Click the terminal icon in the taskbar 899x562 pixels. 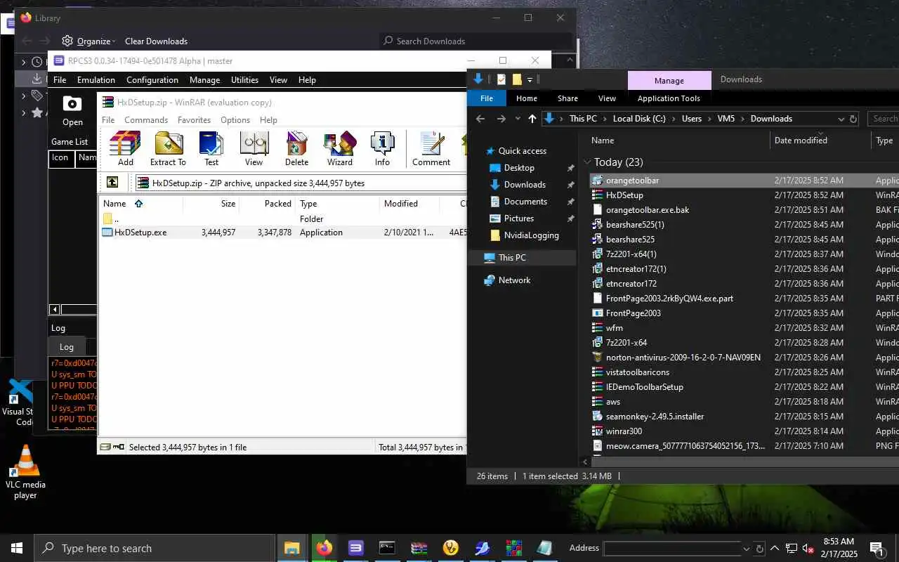(387, 548)
